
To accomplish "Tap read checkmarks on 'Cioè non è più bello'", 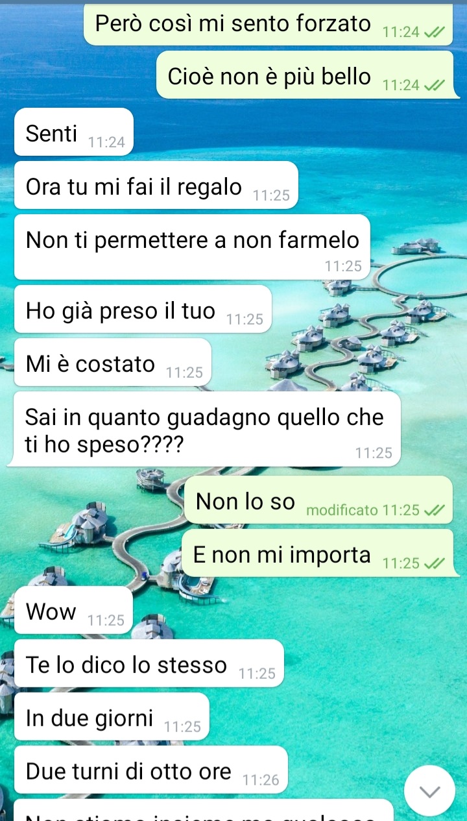I will 434,85.
